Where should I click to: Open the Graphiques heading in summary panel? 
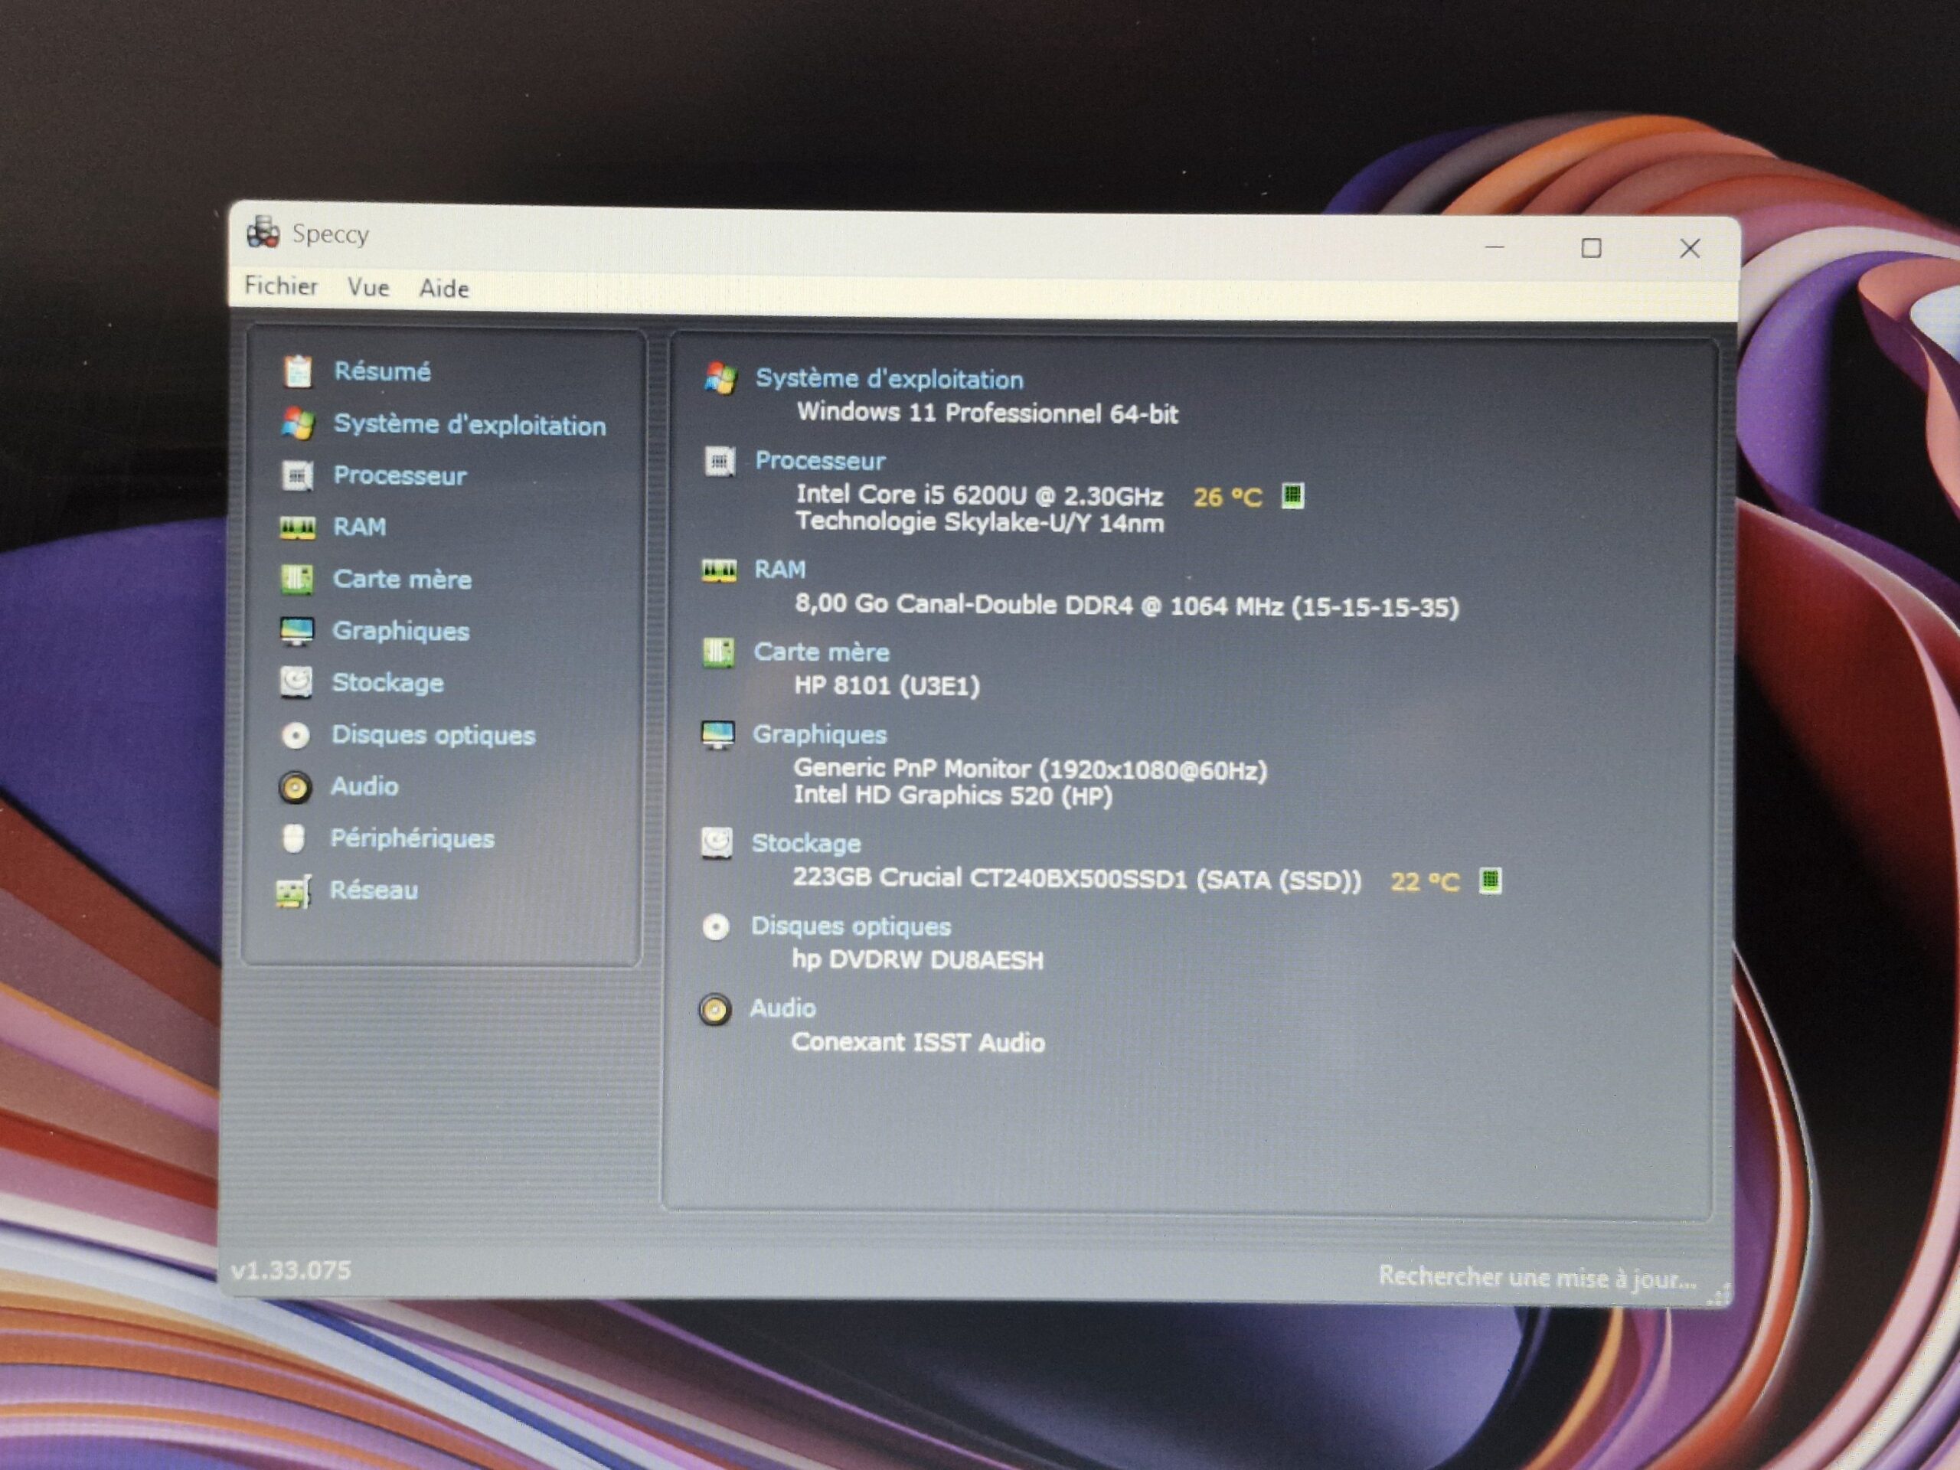818,734
